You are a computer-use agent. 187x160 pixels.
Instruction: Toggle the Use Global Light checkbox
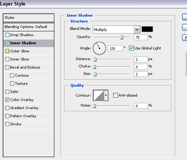(131, 48)
